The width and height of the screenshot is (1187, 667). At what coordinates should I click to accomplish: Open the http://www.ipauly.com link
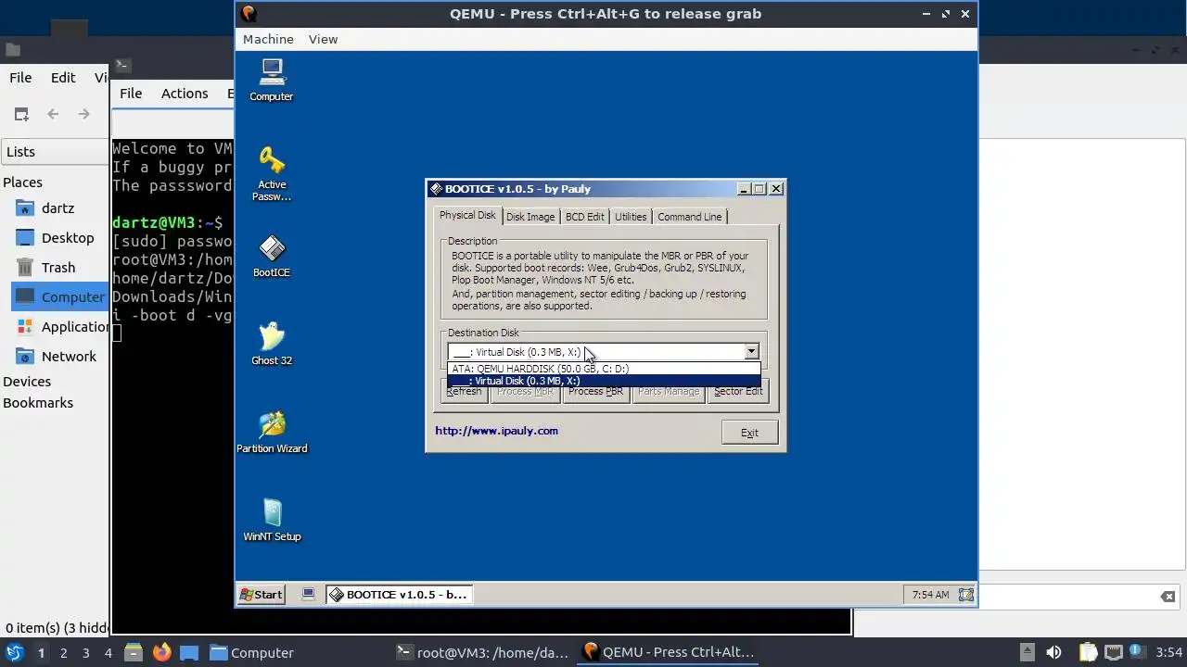tap(496, 431)
